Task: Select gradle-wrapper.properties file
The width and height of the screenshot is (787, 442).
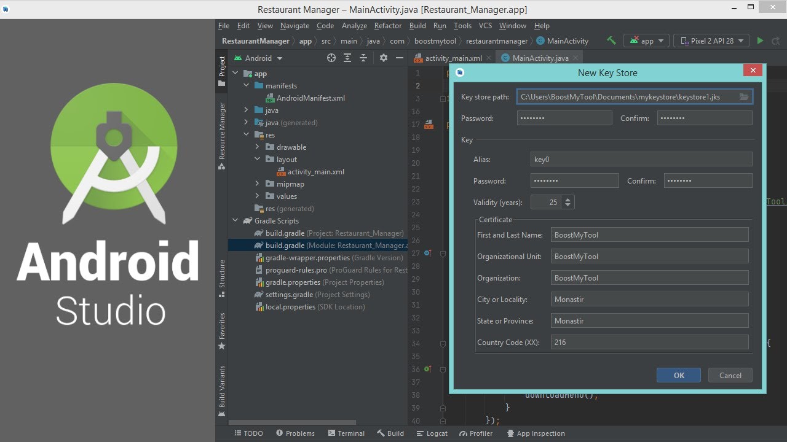Action: [x=330, y=258]
